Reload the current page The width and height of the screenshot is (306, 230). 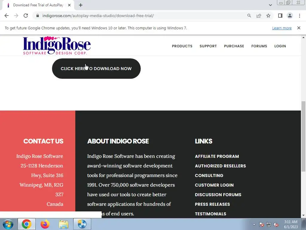[x=26, y=16]
